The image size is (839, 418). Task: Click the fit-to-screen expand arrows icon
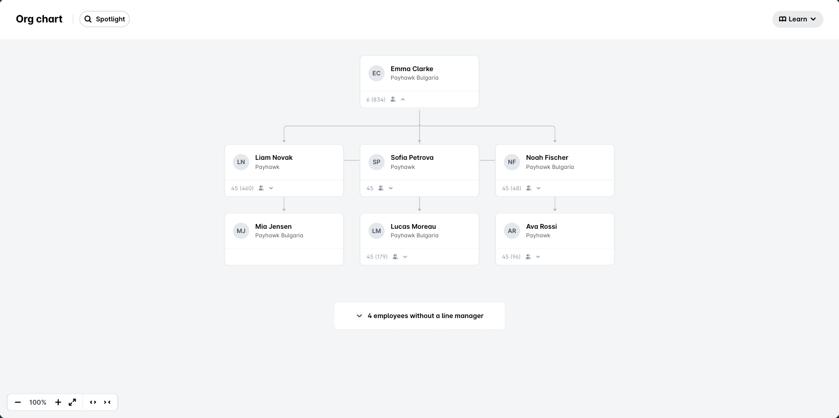72,402
